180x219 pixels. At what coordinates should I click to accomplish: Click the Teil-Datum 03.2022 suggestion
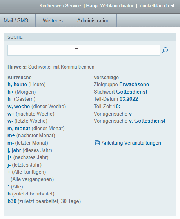pos(129,99)
